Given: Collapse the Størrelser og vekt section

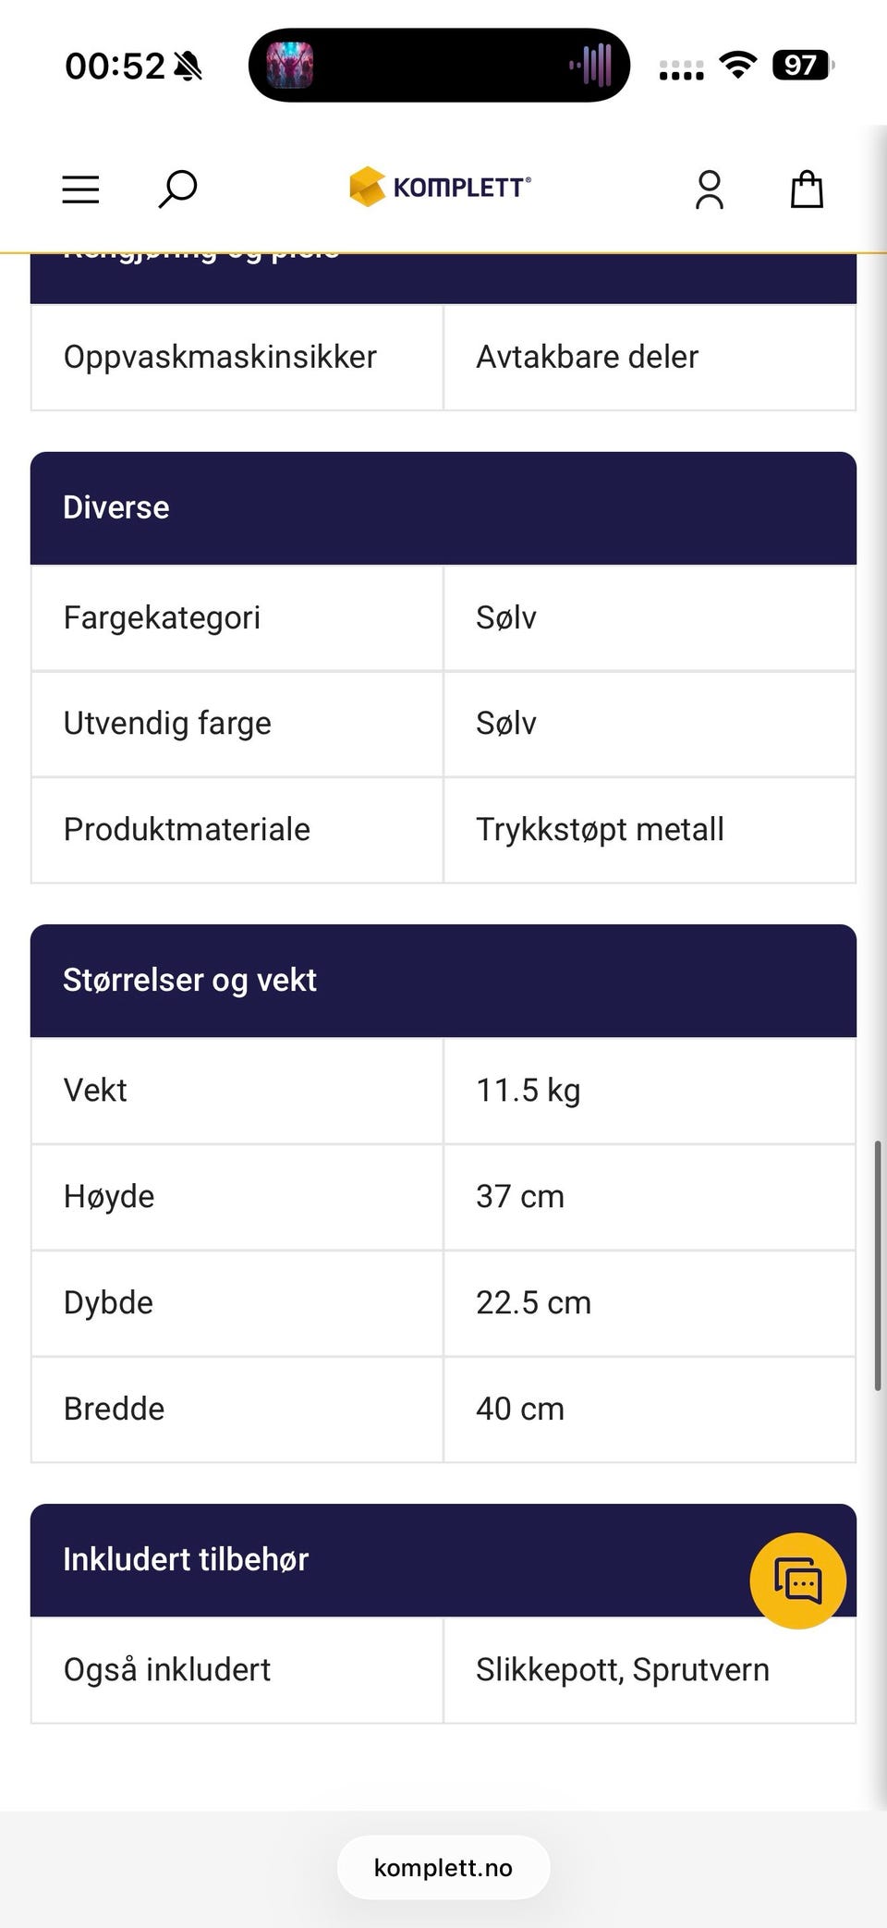Looking at the screenshot, I should [x=443, y=980].
